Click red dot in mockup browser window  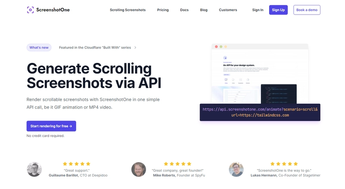pyautogui.click(x=216, y=46)
